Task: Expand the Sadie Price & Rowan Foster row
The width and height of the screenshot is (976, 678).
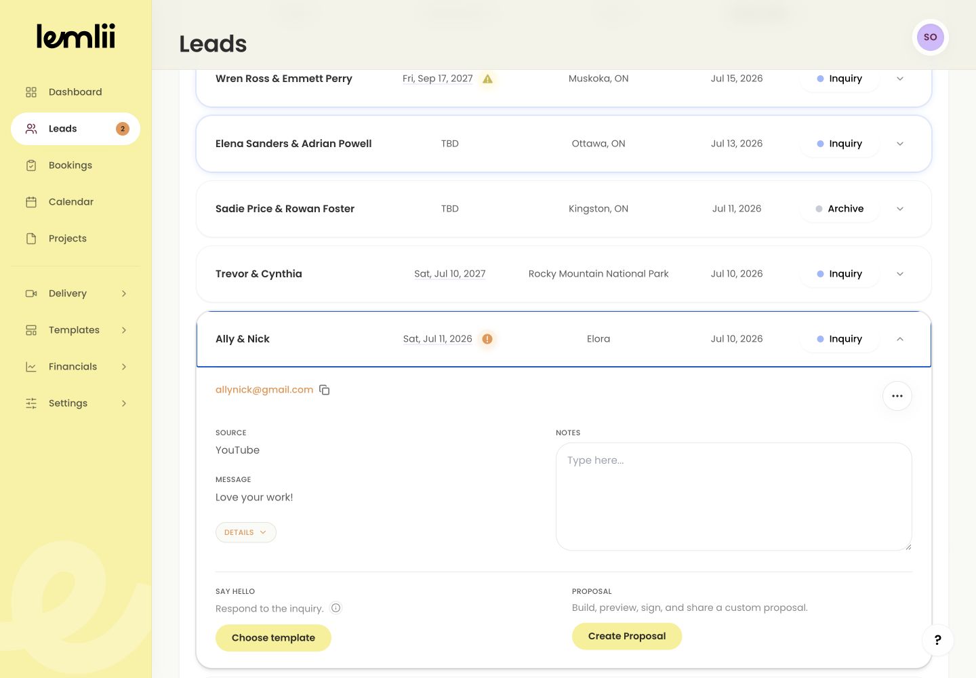Action: pyautogui.click(x=900, y=209)
